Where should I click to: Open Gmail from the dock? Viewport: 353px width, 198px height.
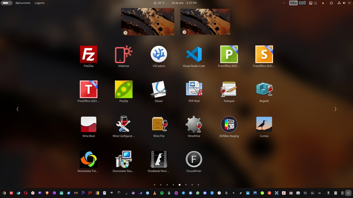[x=76, y=193]
